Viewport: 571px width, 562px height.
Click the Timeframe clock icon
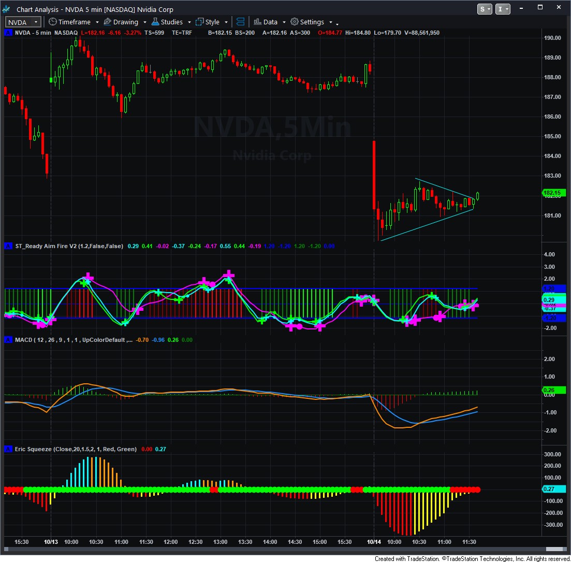[x=52, y=22]
